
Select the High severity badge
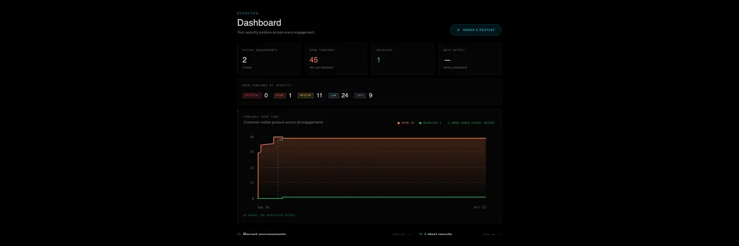coord(280,95)
